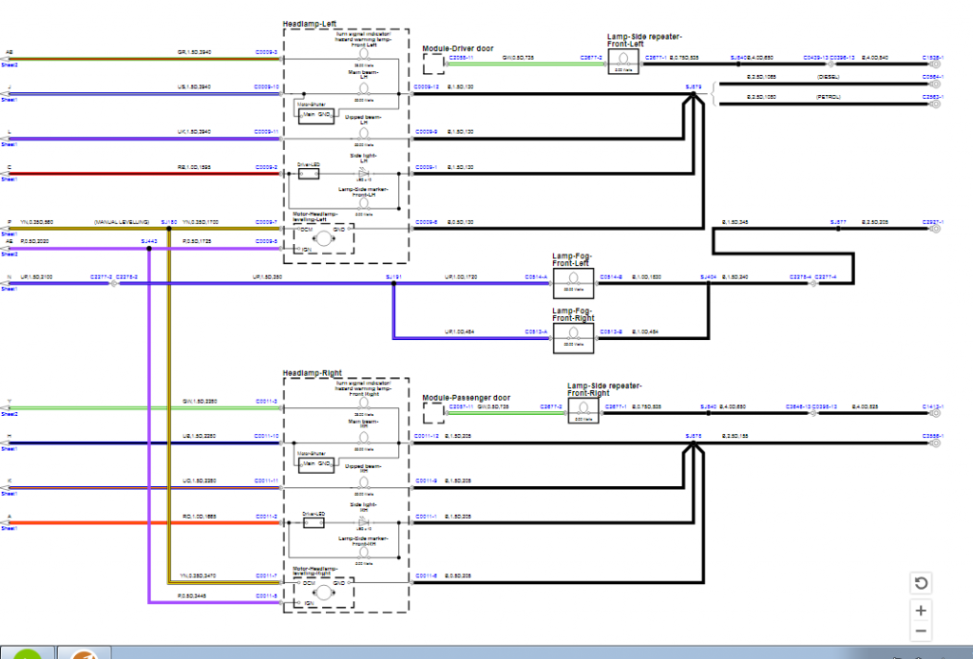Select the Motor-Shutter box in Headlamp-Right
This screenshot has width=973, height=659.
pos(315,465)
